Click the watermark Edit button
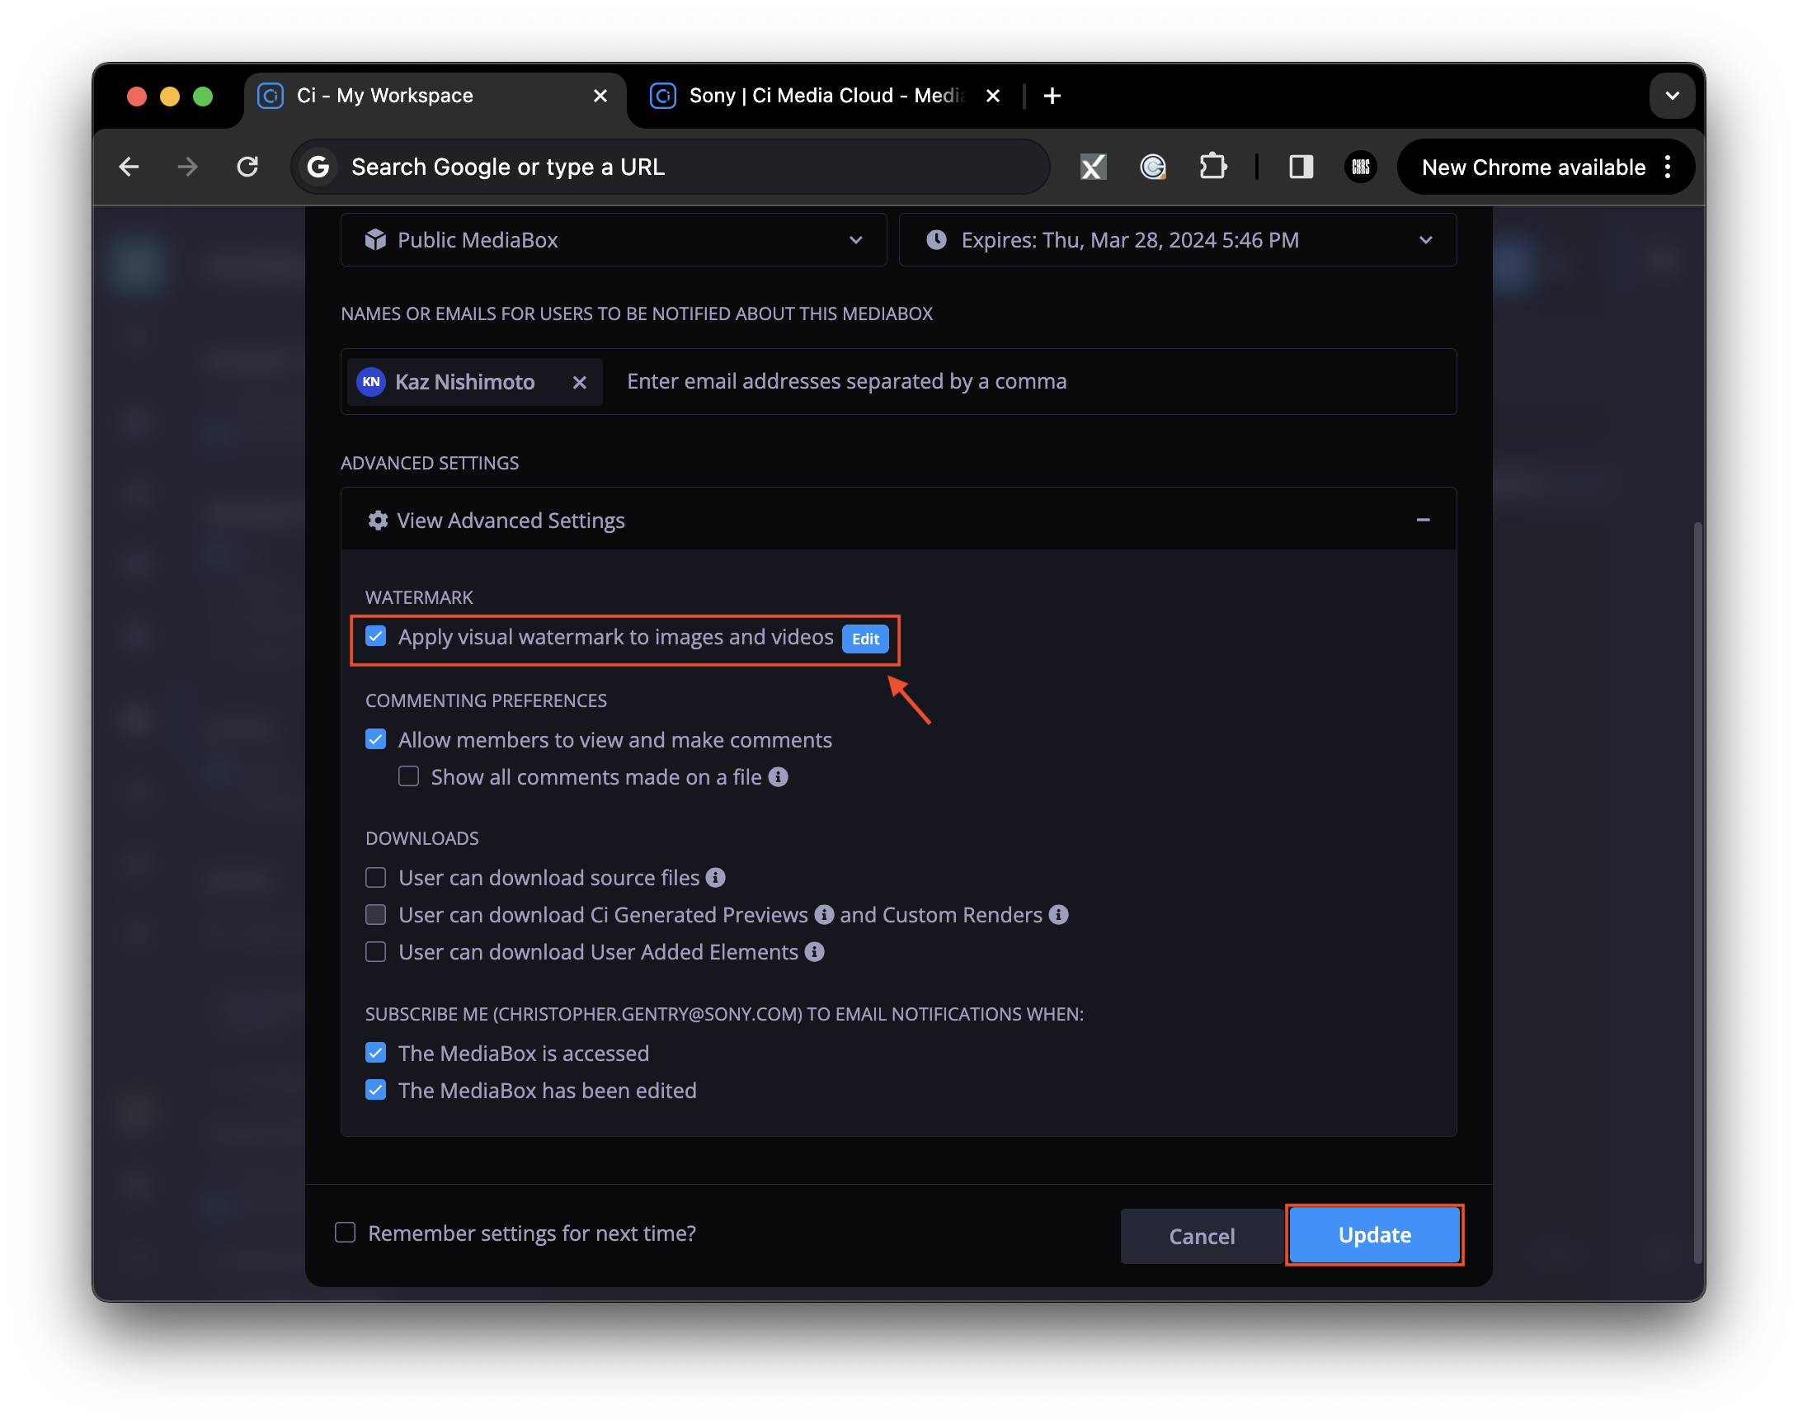The height and width of the screenshot is (1424, 1798). click(865, 639)
